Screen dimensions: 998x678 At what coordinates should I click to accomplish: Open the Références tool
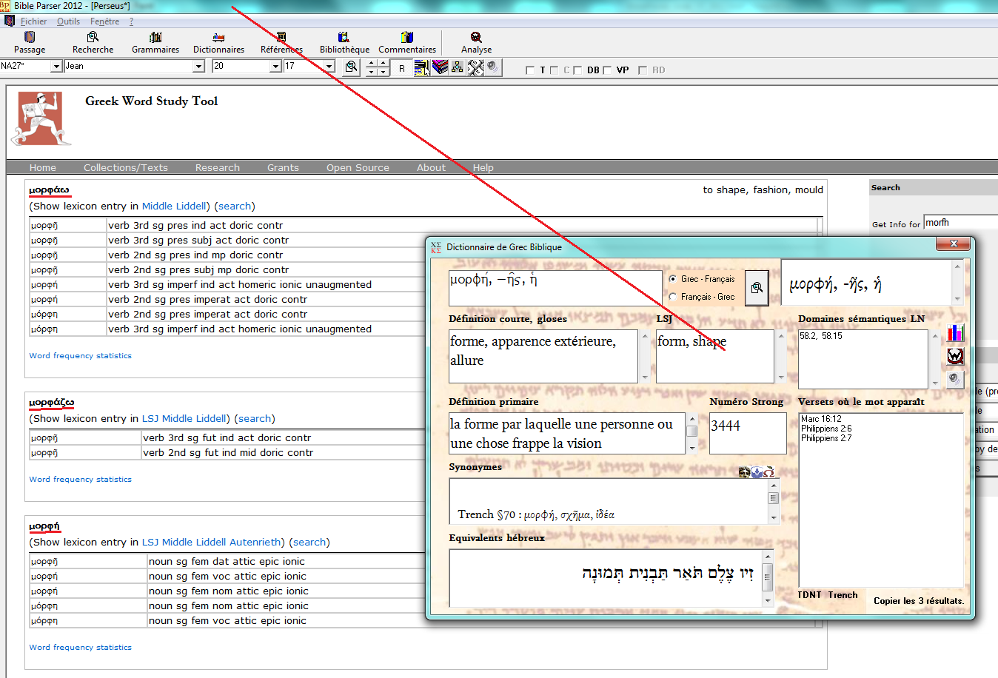point(281,43)
